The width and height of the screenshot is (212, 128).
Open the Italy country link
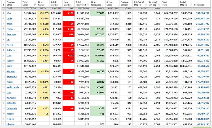(x=9, y=55)
